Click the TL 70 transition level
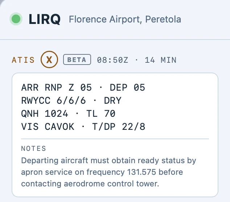Screen dimensions: 230x202 (101, 114)
